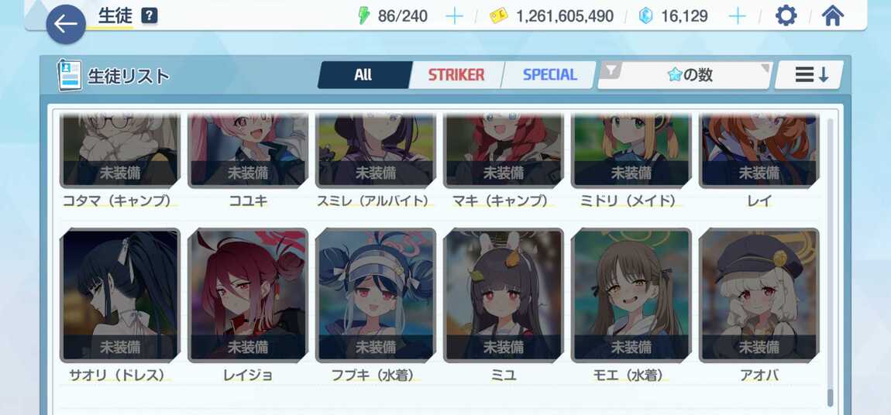Image resolution: width=891 pixels, height=415 pixels.
Task: Tap the green stamina lightning icon
Action: pos(363,16)
